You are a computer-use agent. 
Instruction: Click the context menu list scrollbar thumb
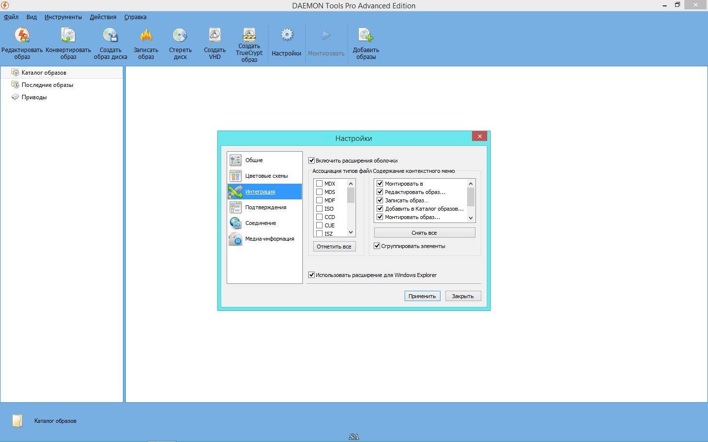[471, 197]
